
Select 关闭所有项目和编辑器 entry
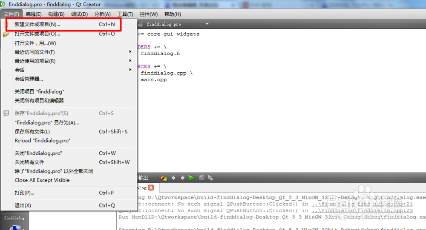tap(69, 101)
